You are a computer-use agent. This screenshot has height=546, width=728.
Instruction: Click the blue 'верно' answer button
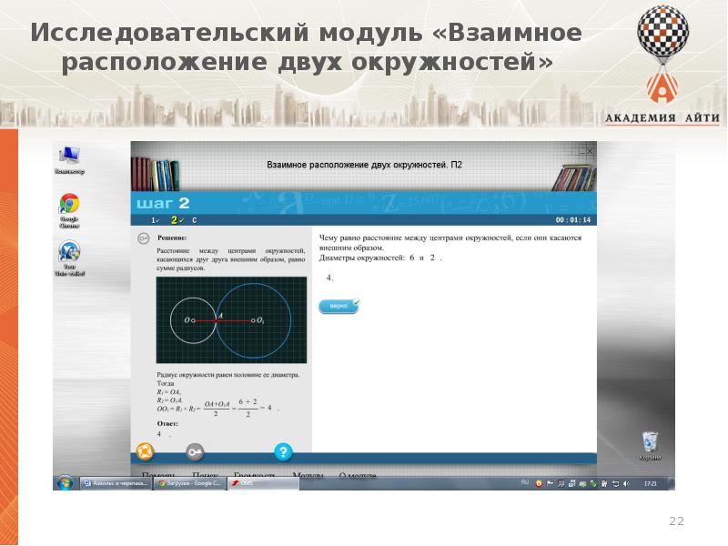339,306
